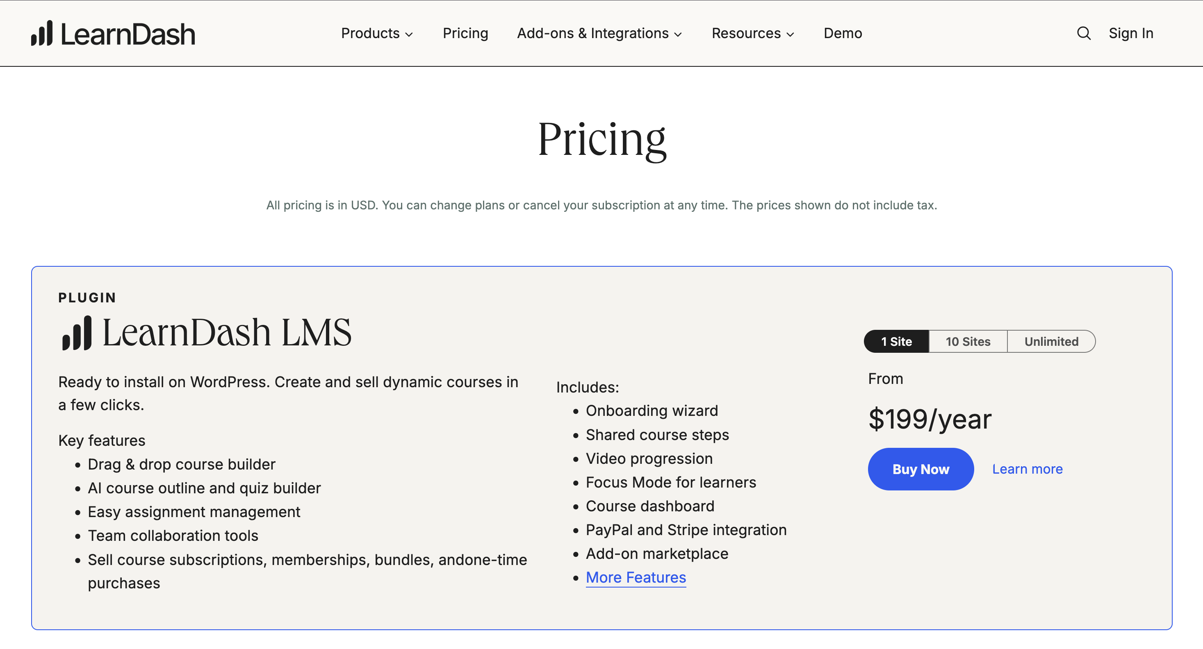Select the PLUGIN label in the card
The height and width of the screenshot is (649, 1203).
(87, 298)
